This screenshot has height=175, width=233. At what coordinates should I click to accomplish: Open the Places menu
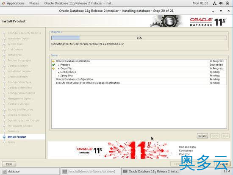34,3
